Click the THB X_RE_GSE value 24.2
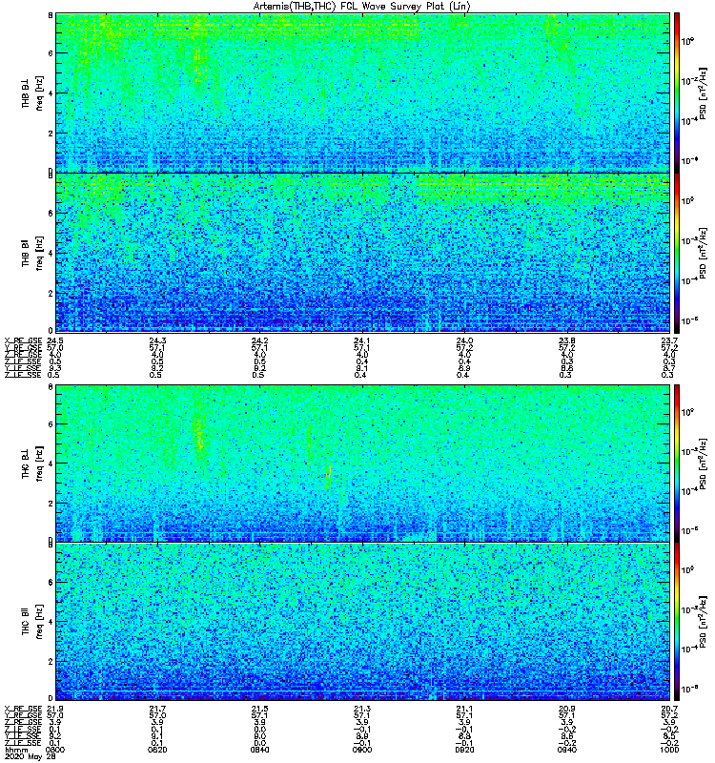 pos(259,340)
